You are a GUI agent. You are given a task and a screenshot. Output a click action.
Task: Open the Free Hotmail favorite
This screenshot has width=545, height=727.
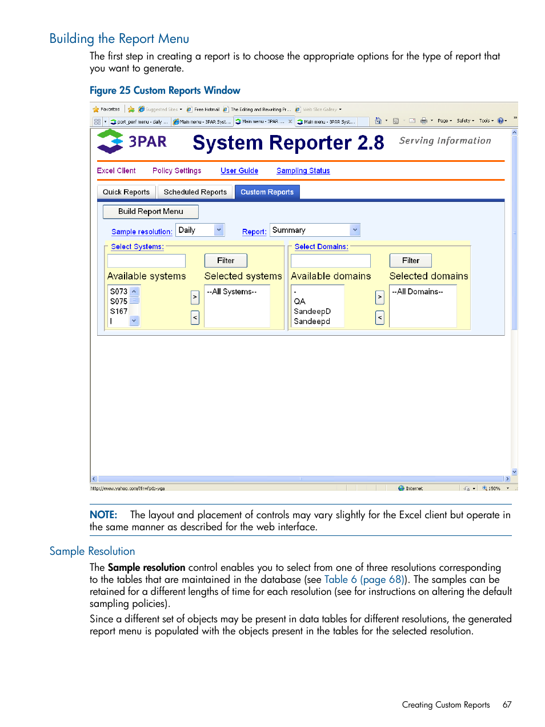point(203,109)
